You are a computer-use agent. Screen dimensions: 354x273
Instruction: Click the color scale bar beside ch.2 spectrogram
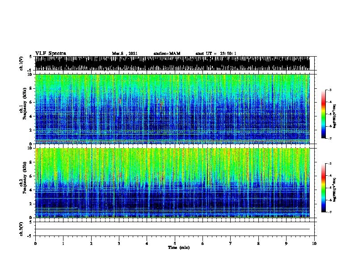(324, 188)
